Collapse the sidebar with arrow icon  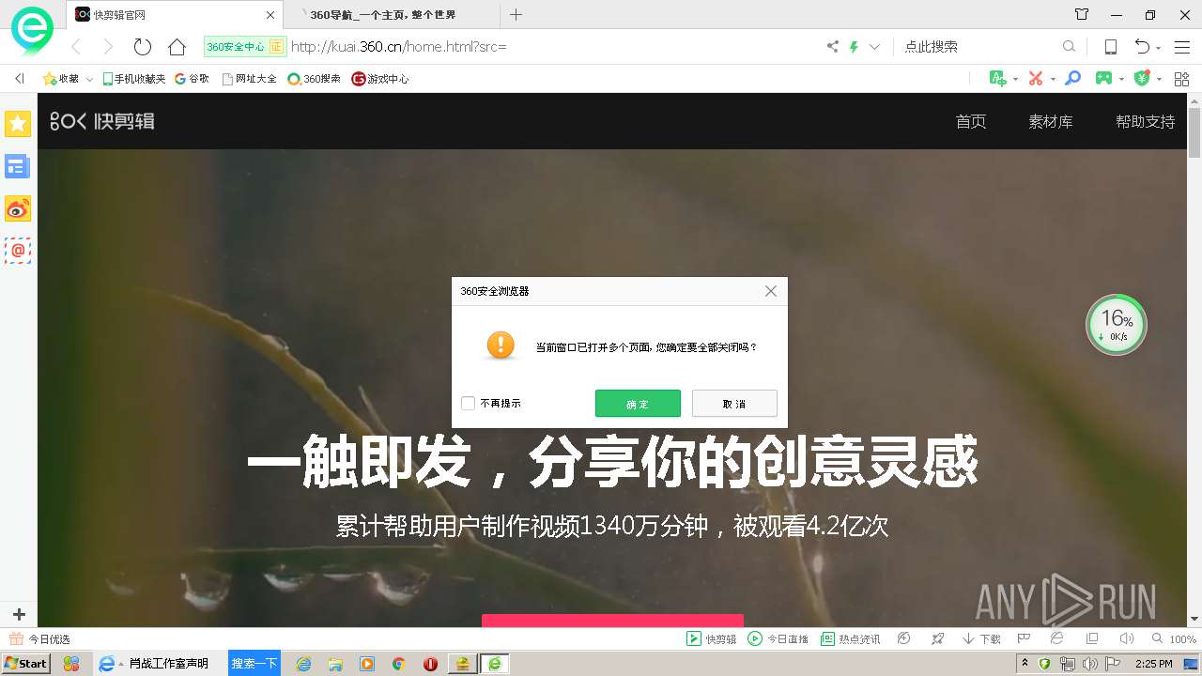tap(19, 79)
